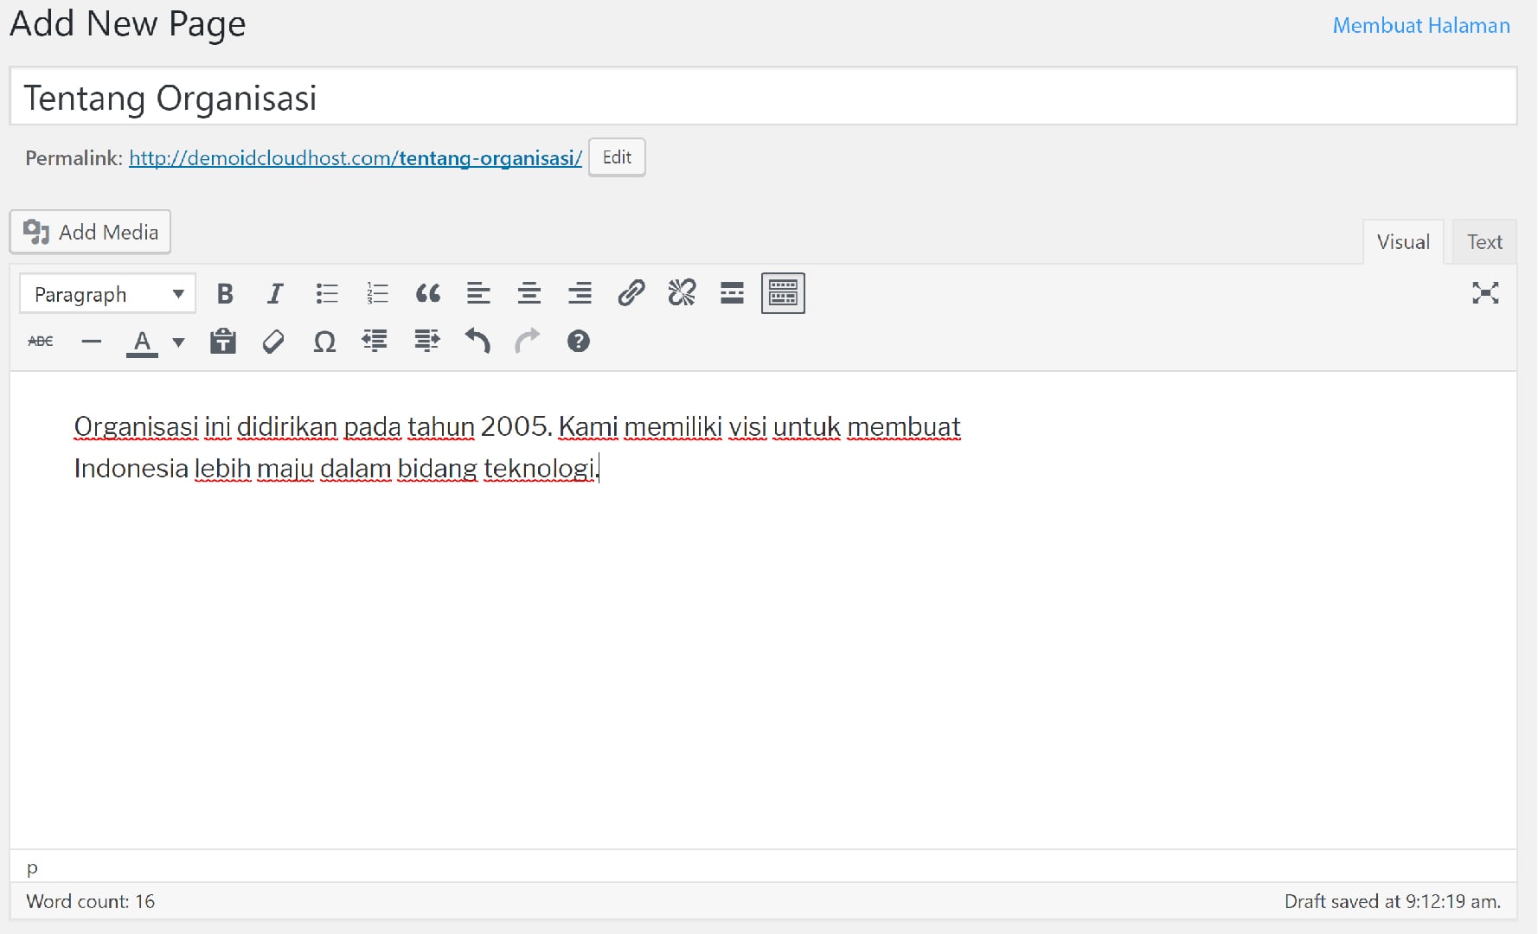This screenshot has height=934, width=1538.
Task: Toggle bold formatting
Action: pyautogui.click(x=225, y=294)
